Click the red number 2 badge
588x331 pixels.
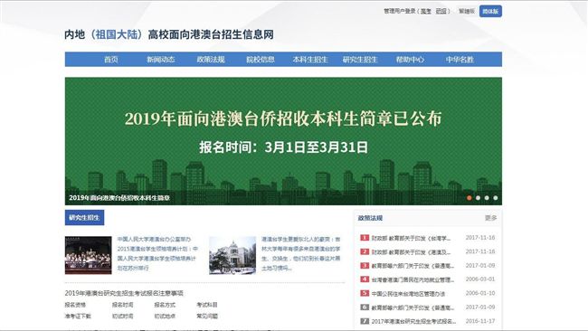365,251
